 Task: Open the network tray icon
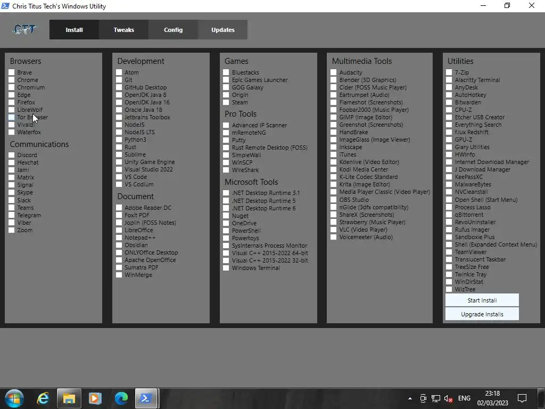pos(435,398)
